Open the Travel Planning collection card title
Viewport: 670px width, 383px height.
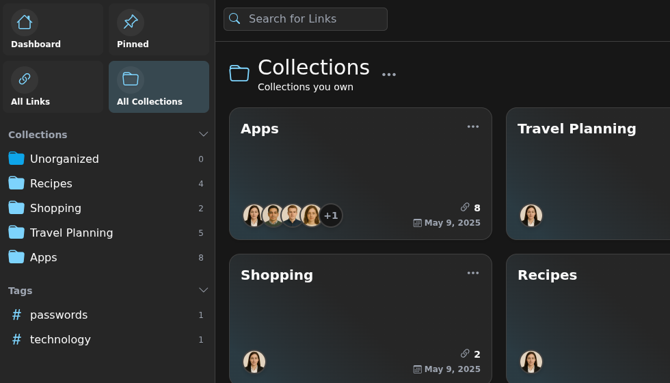(577, 129)
